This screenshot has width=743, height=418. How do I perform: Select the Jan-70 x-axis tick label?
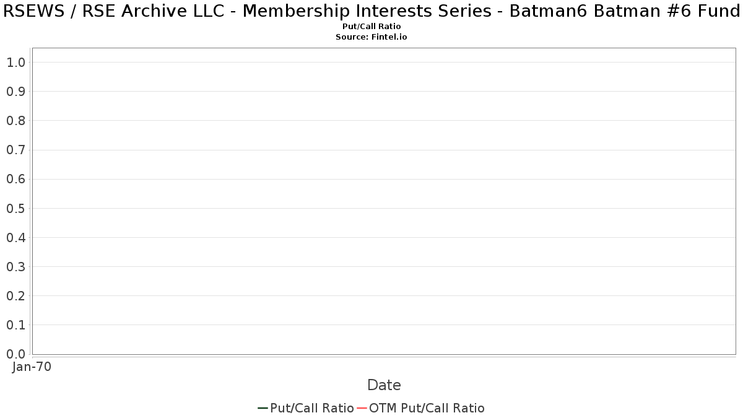pos(32,367)
